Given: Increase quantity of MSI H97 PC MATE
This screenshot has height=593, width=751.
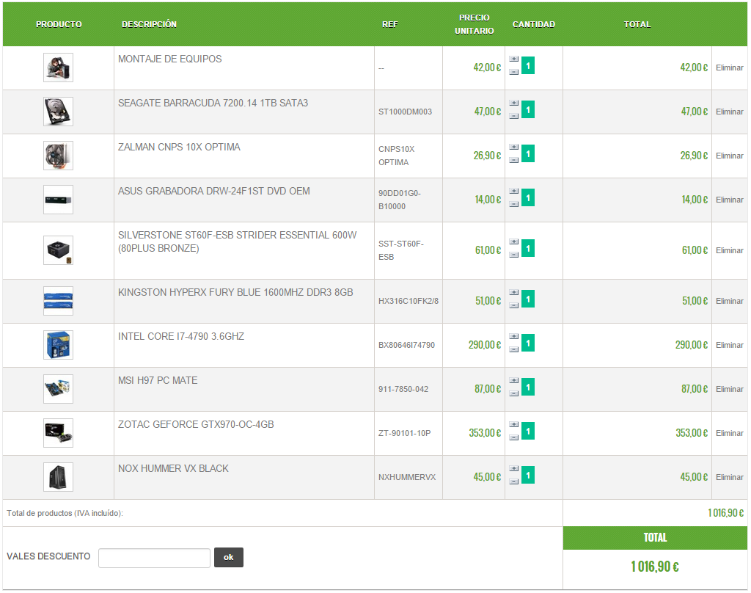Looking at the screenshot, I should [x=514, y=381].
